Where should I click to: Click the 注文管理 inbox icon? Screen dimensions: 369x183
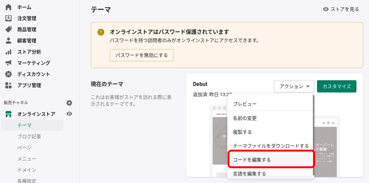(x=8, y=18)
